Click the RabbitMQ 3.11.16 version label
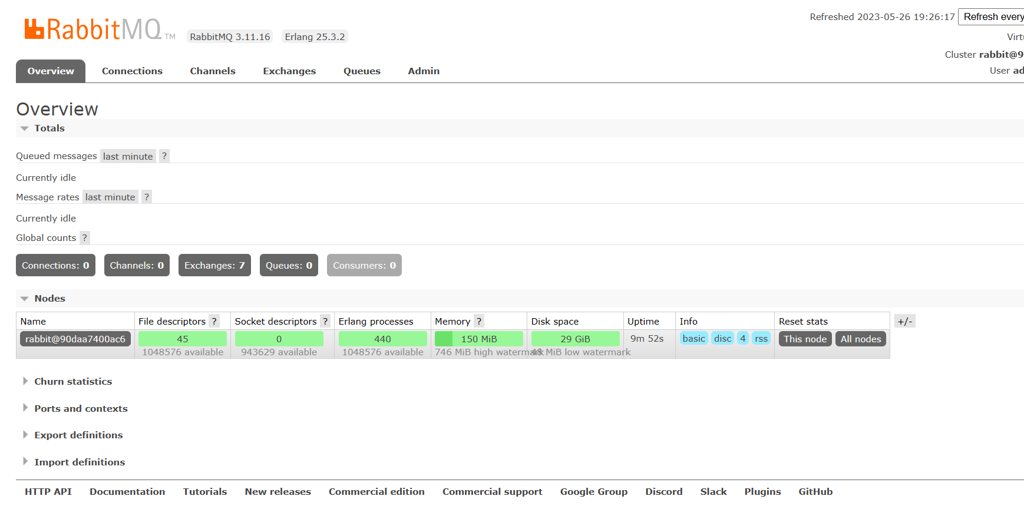 230,37
